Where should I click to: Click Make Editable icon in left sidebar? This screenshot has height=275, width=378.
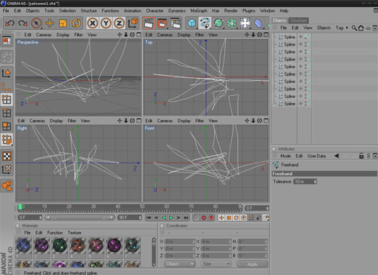tap(7, 57)
